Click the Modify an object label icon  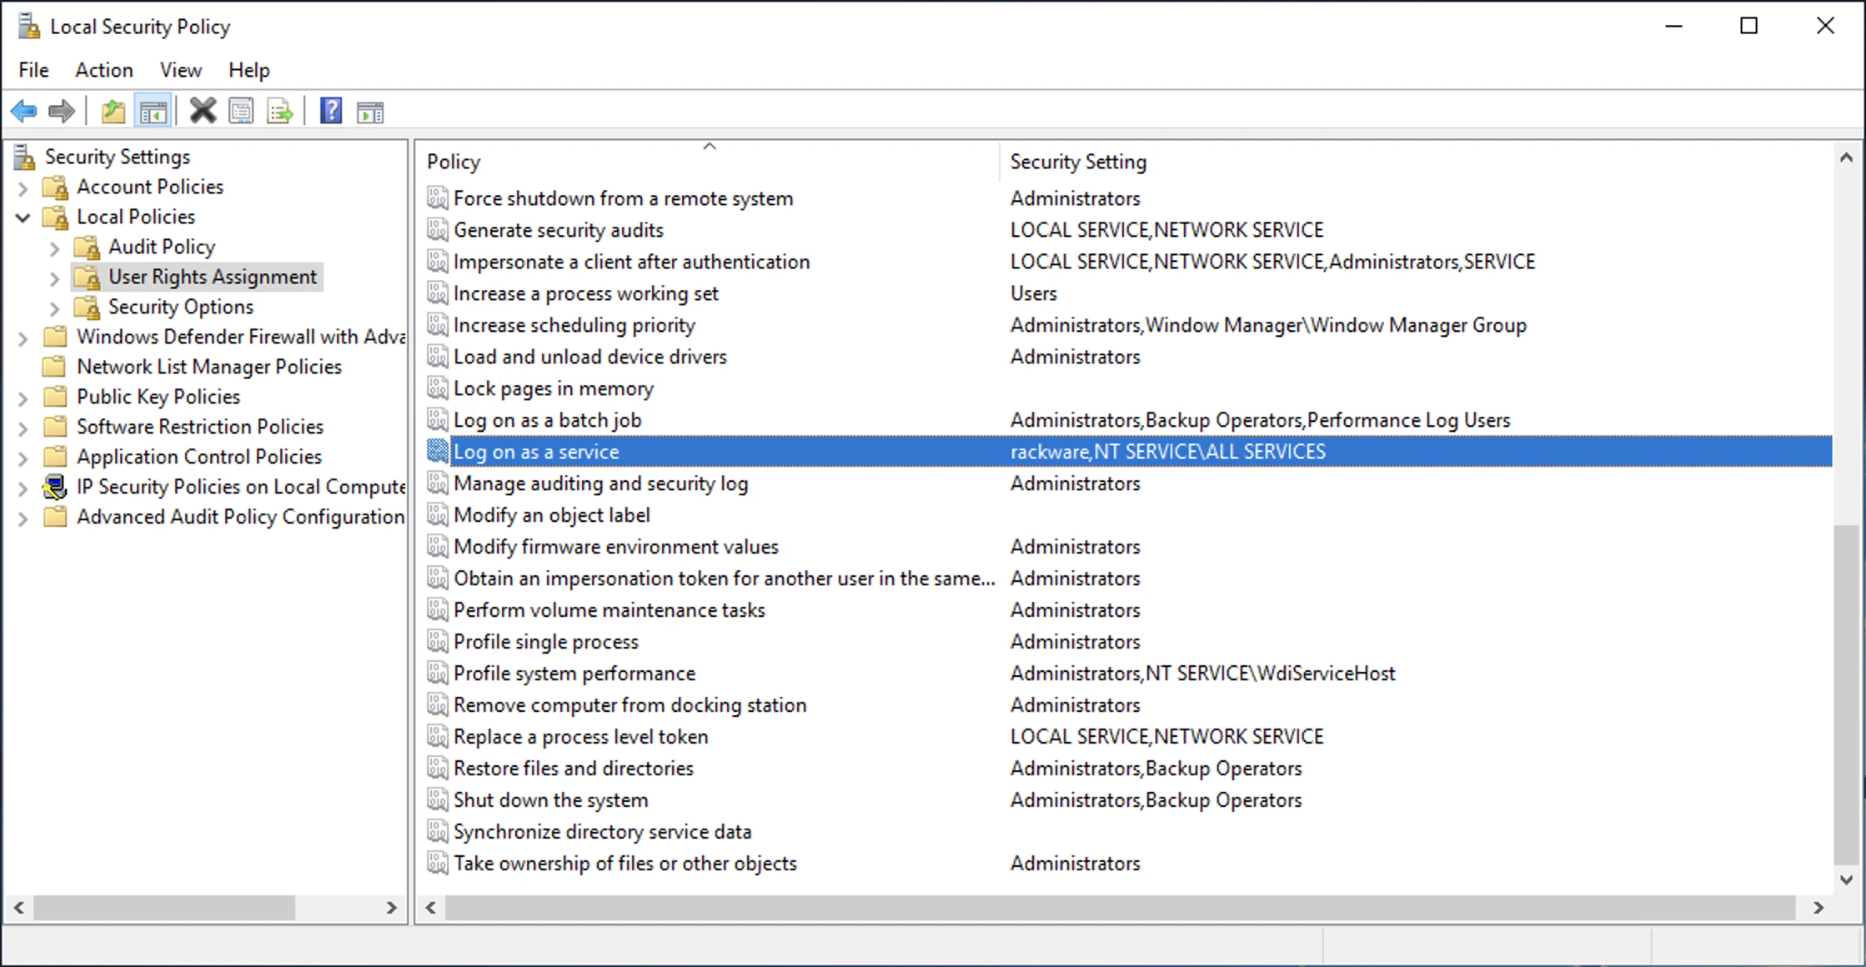(x=438, y=515)
